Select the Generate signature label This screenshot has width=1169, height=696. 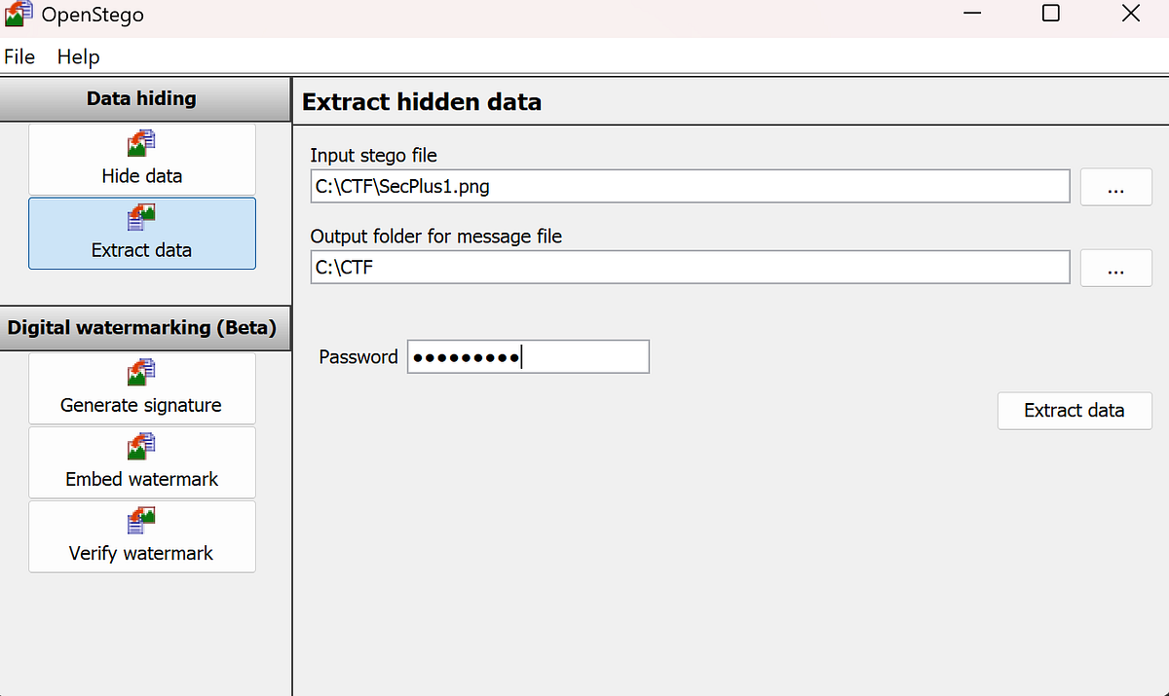141,405
